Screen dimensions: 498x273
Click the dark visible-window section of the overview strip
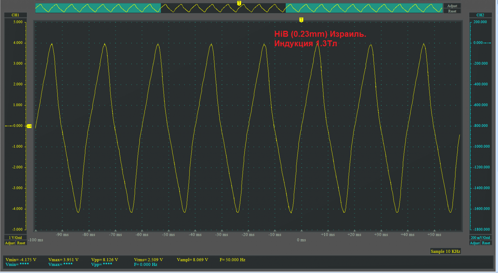coord(223,8)
